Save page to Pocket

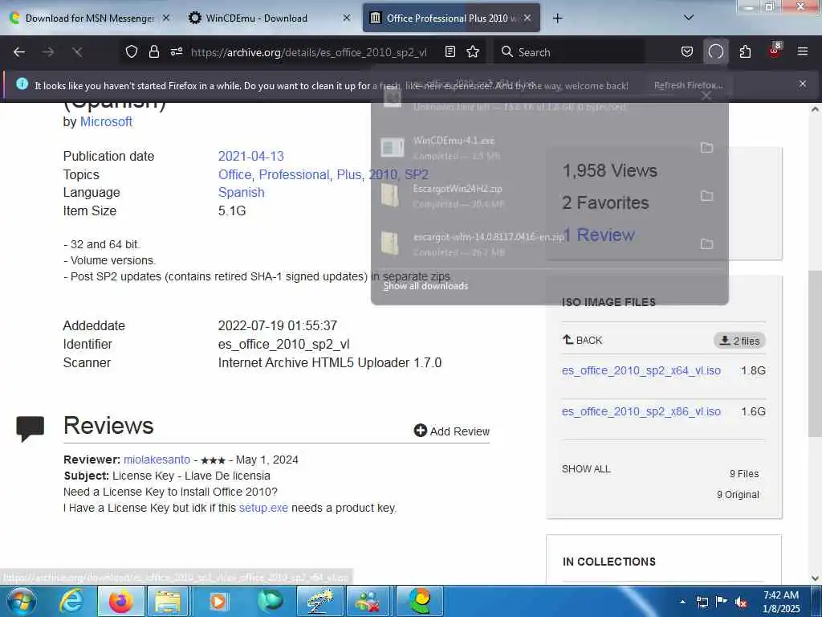click(687, 52)
